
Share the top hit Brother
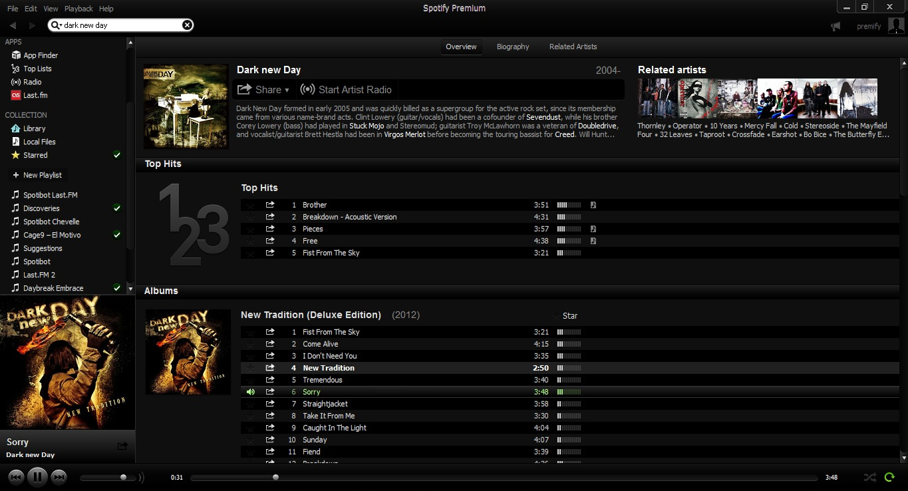tap(270, 205)
